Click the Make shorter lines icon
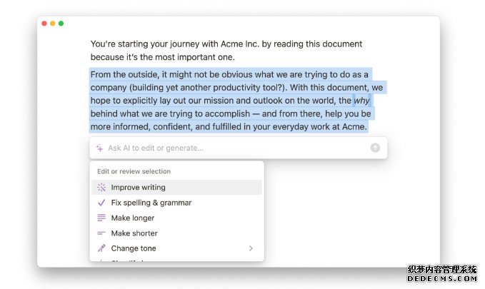This screenshot has height=289, width=485. (x=101, y=233)
